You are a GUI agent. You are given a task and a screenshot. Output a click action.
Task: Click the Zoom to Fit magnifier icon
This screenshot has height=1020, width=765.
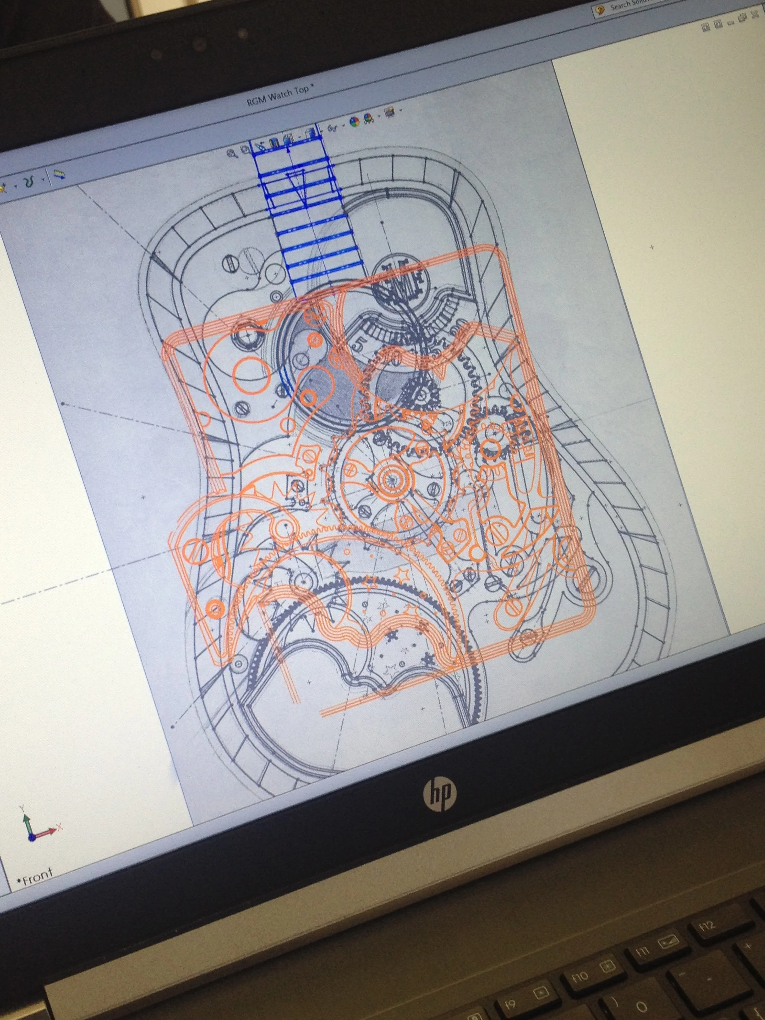pyautogui.click(x=232, y=153)
